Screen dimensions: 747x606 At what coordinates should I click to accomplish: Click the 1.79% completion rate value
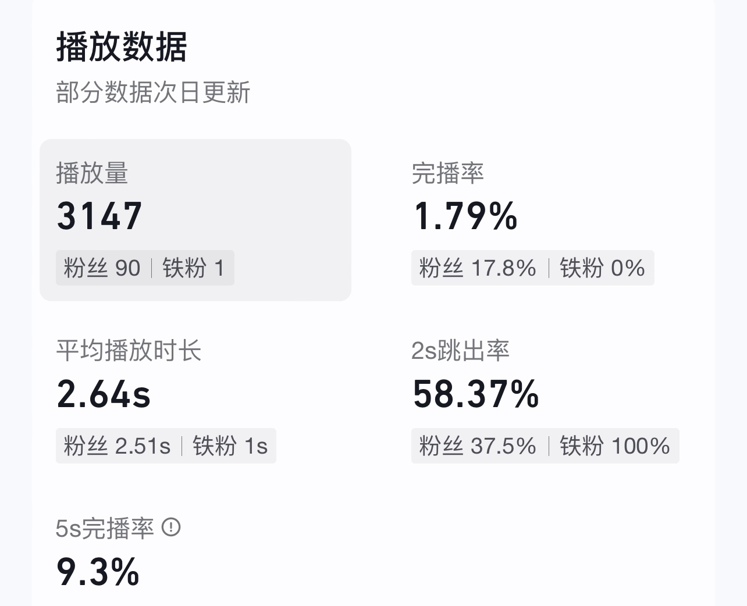(x=465, y=216)
